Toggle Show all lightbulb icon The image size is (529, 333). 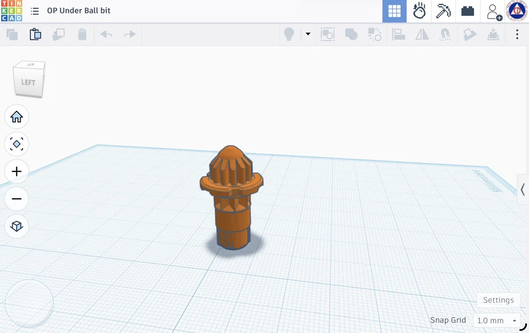(289, 34)
